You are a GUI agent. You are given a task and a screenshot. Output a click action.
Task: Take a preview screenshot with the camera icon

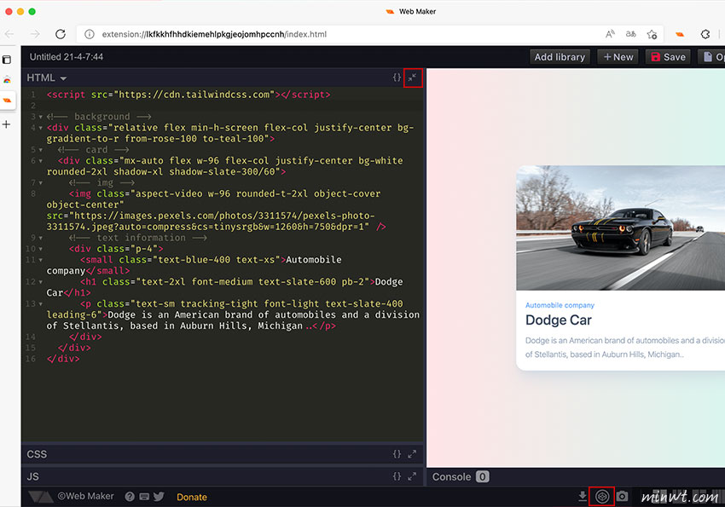[x=622, y=497]
